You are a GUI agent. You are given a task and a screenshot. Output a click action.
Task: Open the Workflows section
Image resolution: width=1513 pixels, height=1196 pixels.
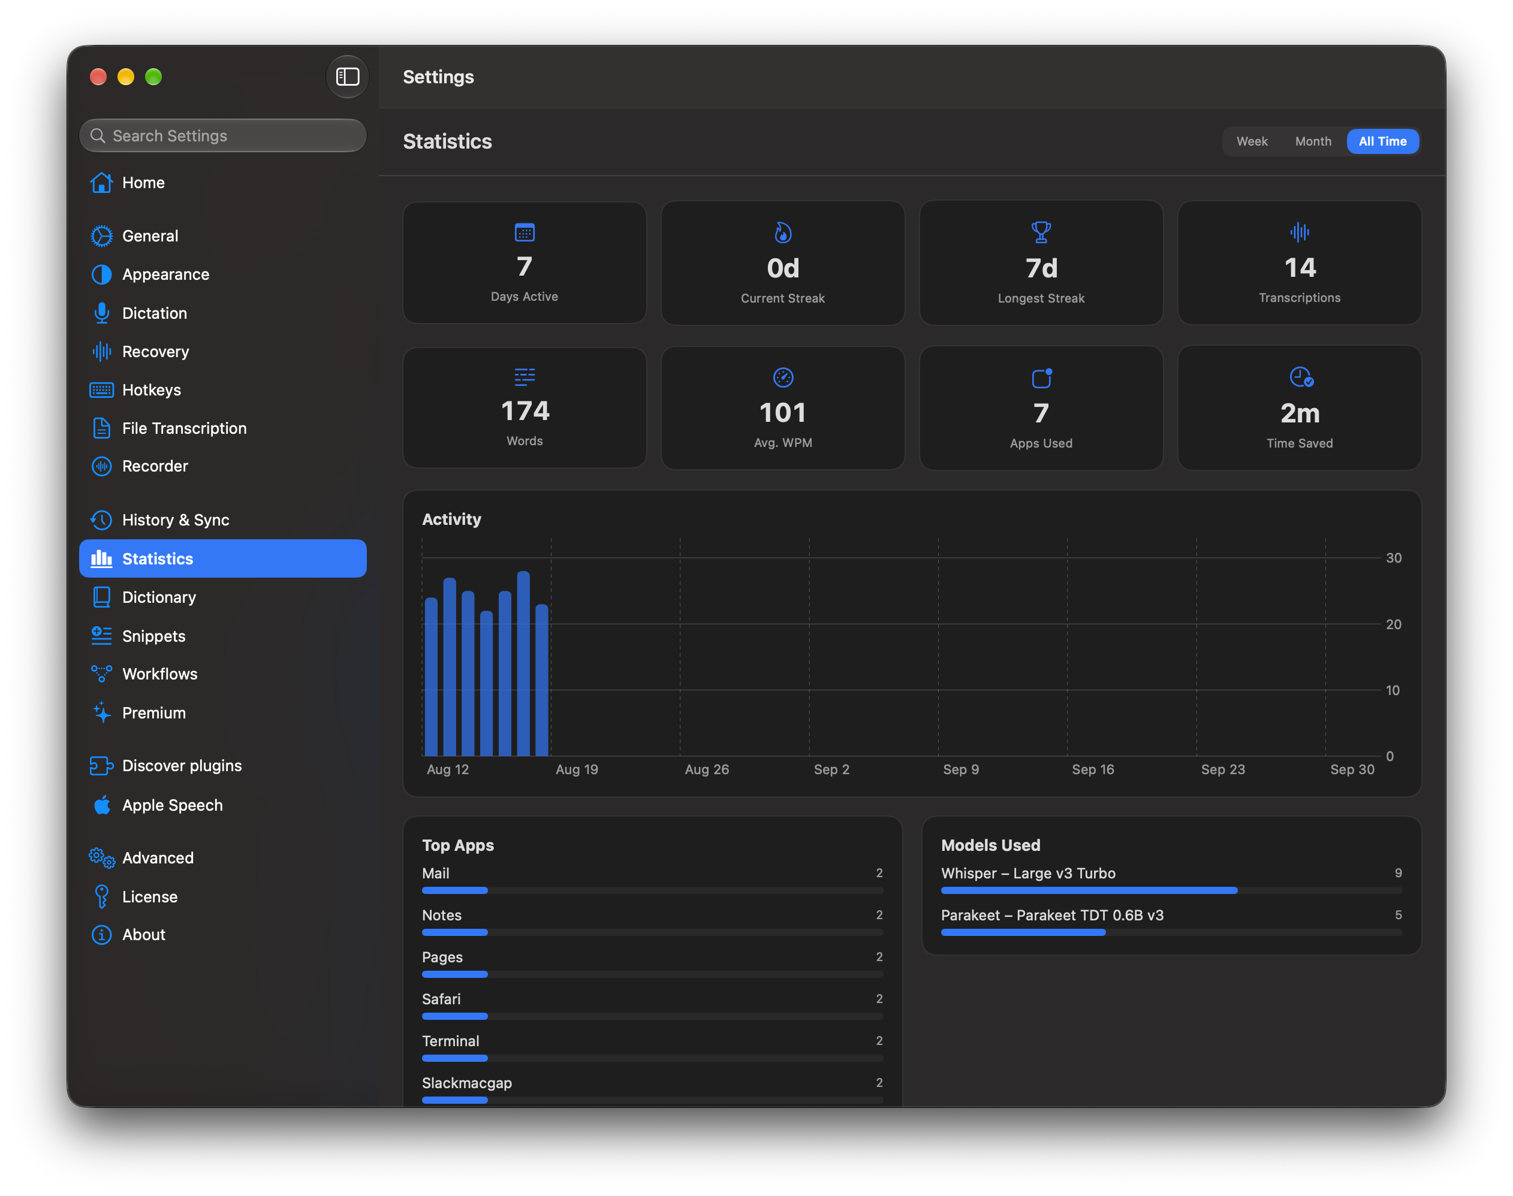pyautogui.click(x=223, y=674)
